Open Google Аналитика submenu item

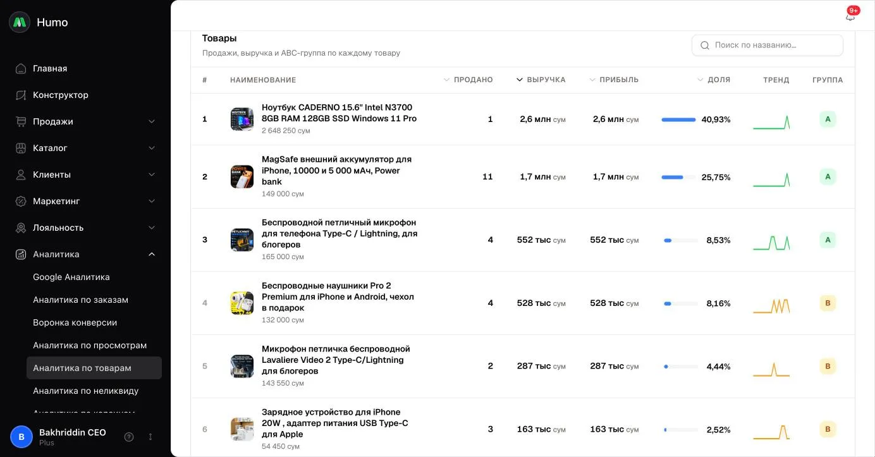[x=71, y=277]
